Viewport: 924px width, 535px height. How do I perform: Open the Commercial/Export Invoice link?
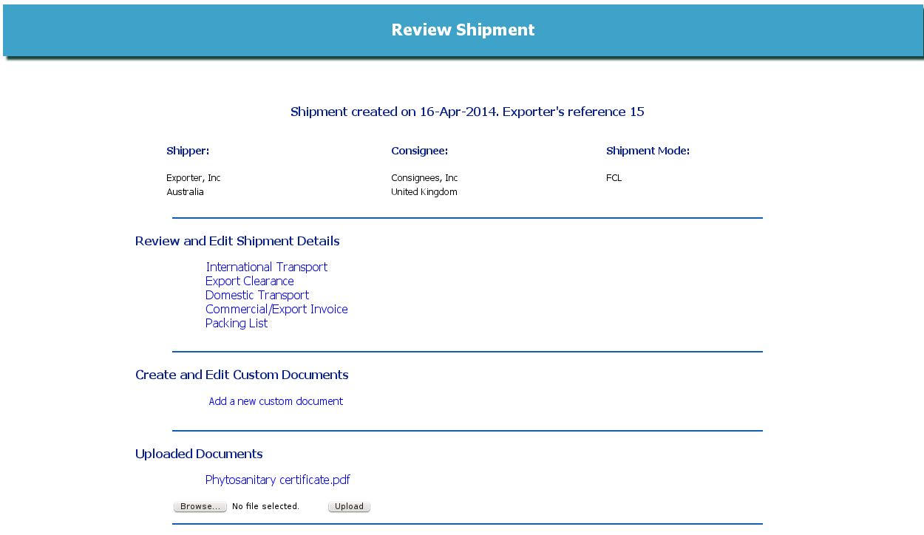(x=276, y=309)
